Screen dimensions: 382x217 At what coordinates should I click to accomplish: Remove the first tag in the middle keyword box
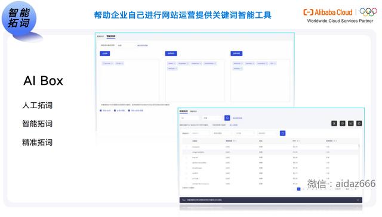click(x=174, y=64)
